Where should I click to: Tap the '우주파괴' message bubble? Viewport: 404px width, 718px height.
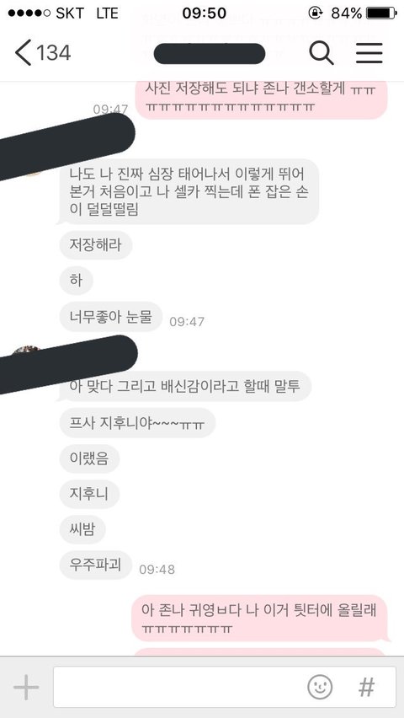[x=96, y=565]
